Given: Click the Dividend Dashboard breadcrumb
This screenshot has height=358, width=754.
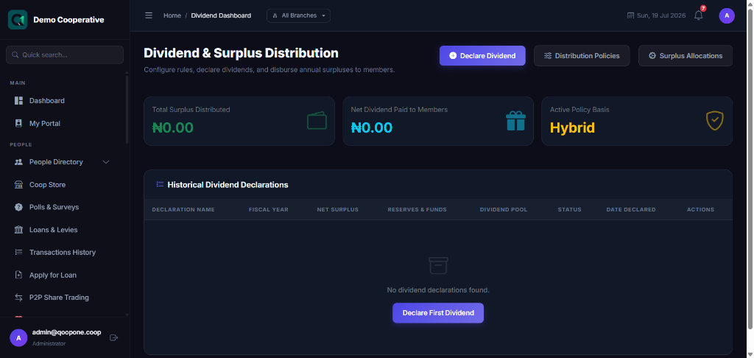Looking at the screenshot, I should (x=221, y=15).
